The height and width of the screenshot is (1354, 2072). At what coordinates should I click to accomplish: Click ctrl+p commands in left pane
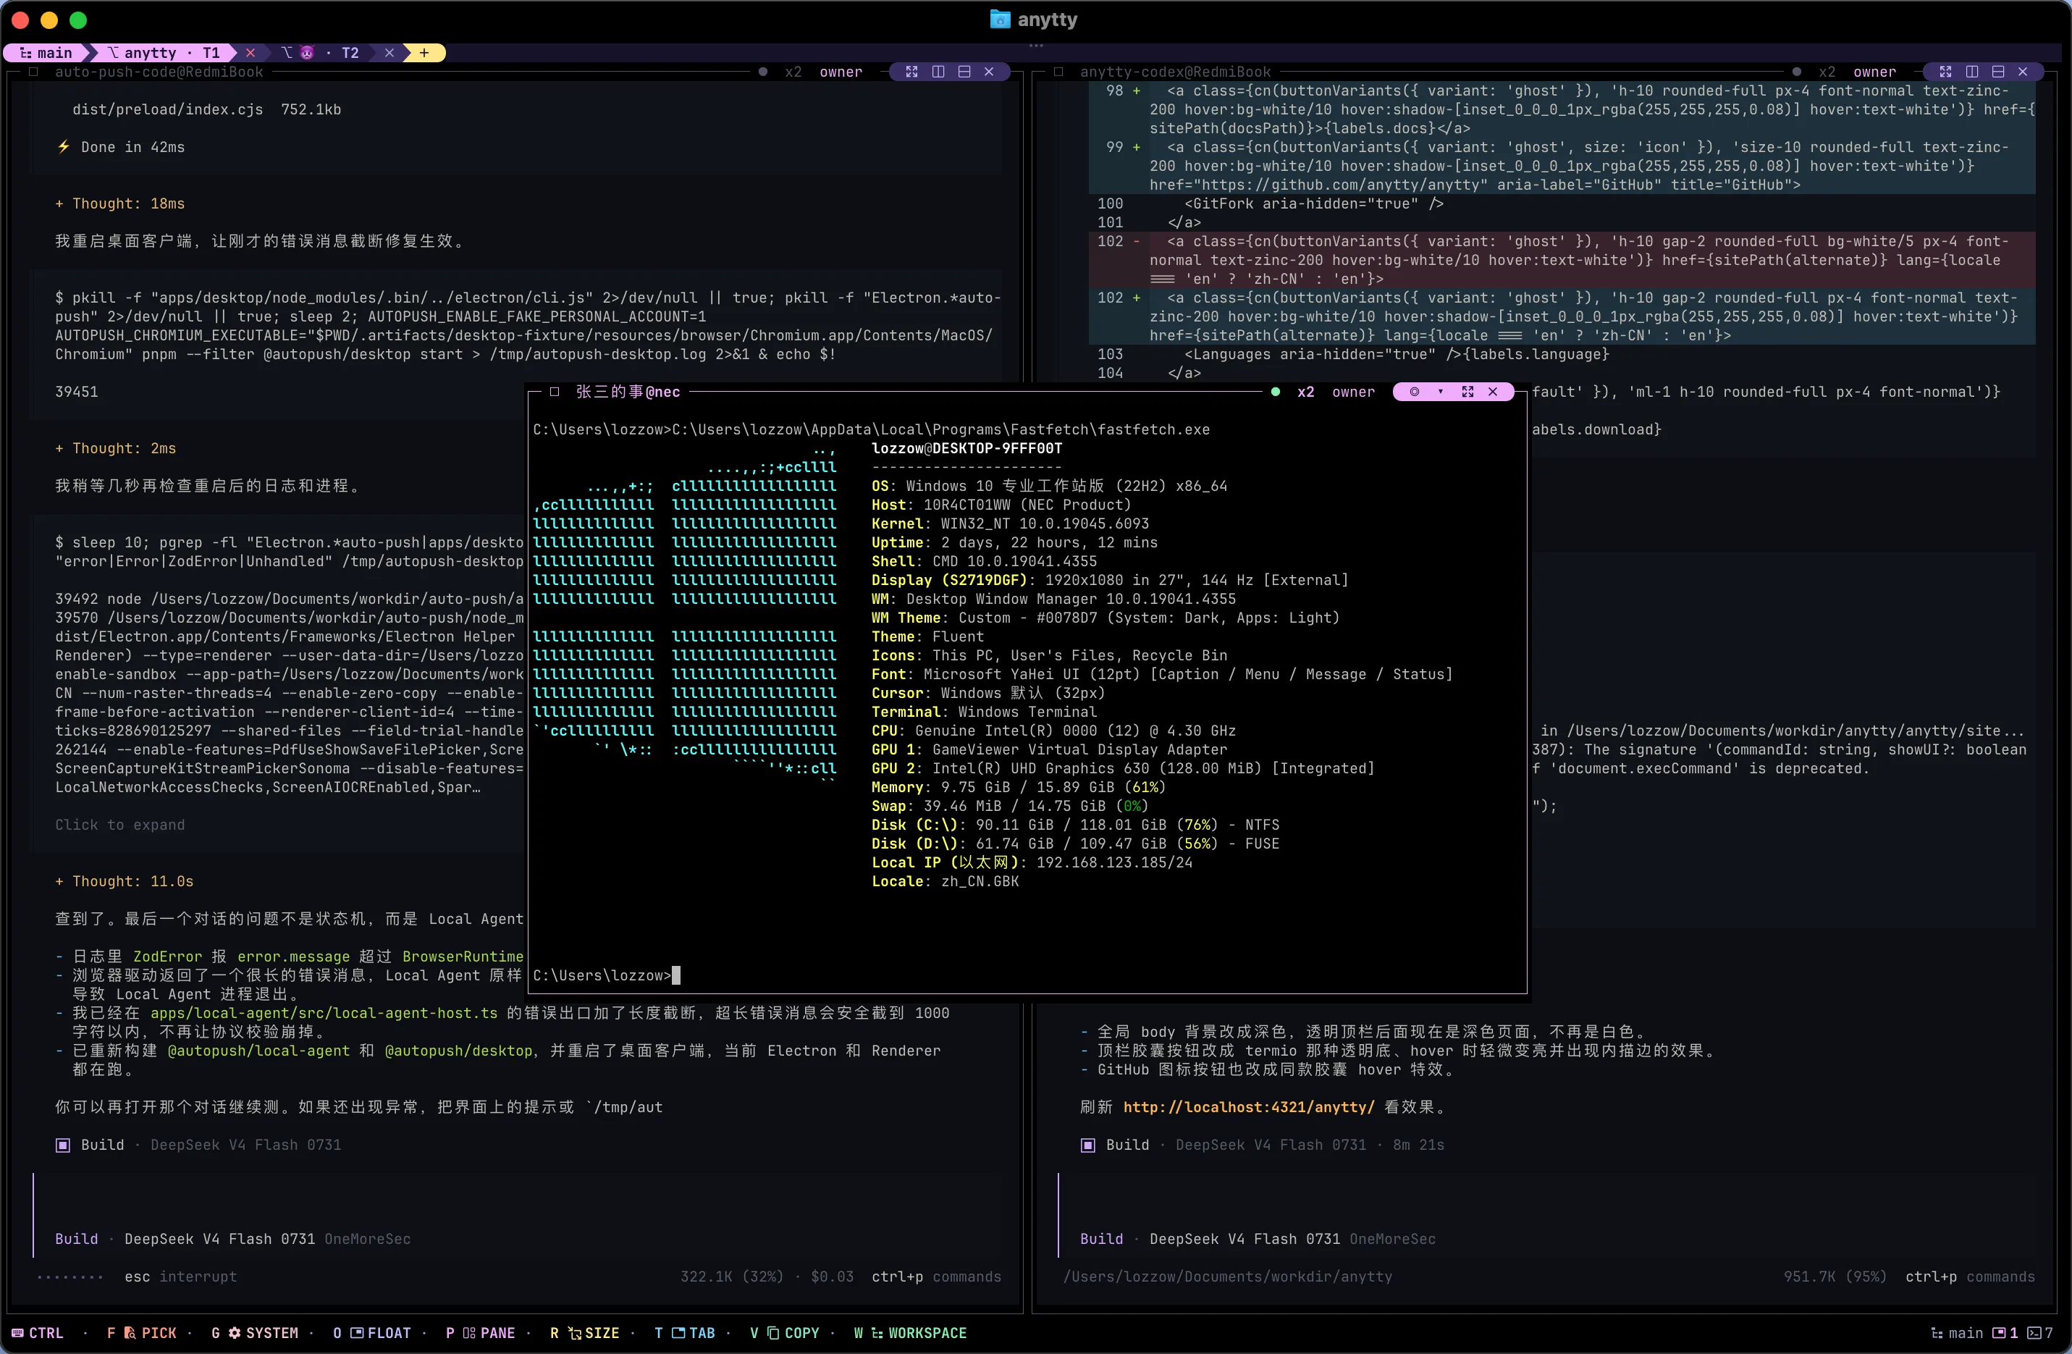pos(936,1277)
